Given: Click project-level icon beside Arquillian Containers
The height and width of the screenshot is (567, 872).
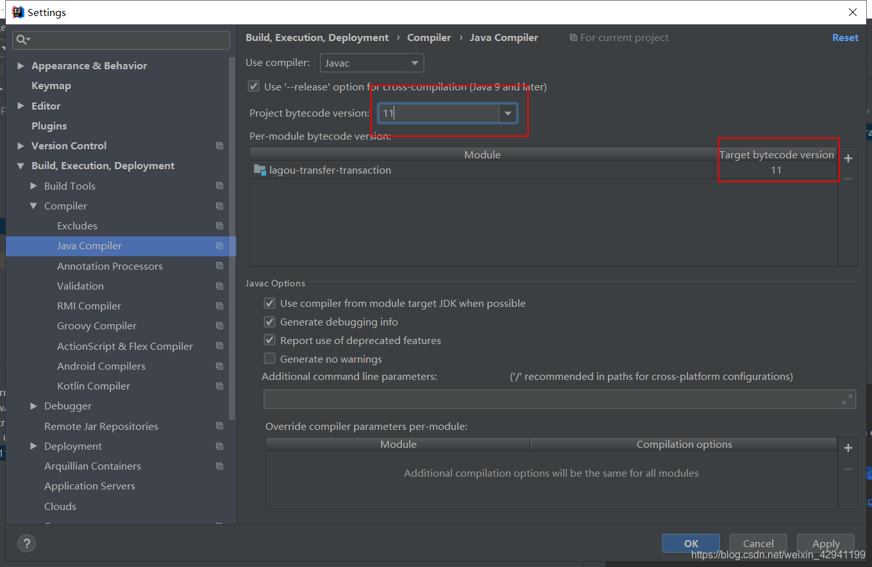Looking at the screenshot, I should [x=220, y=466].
